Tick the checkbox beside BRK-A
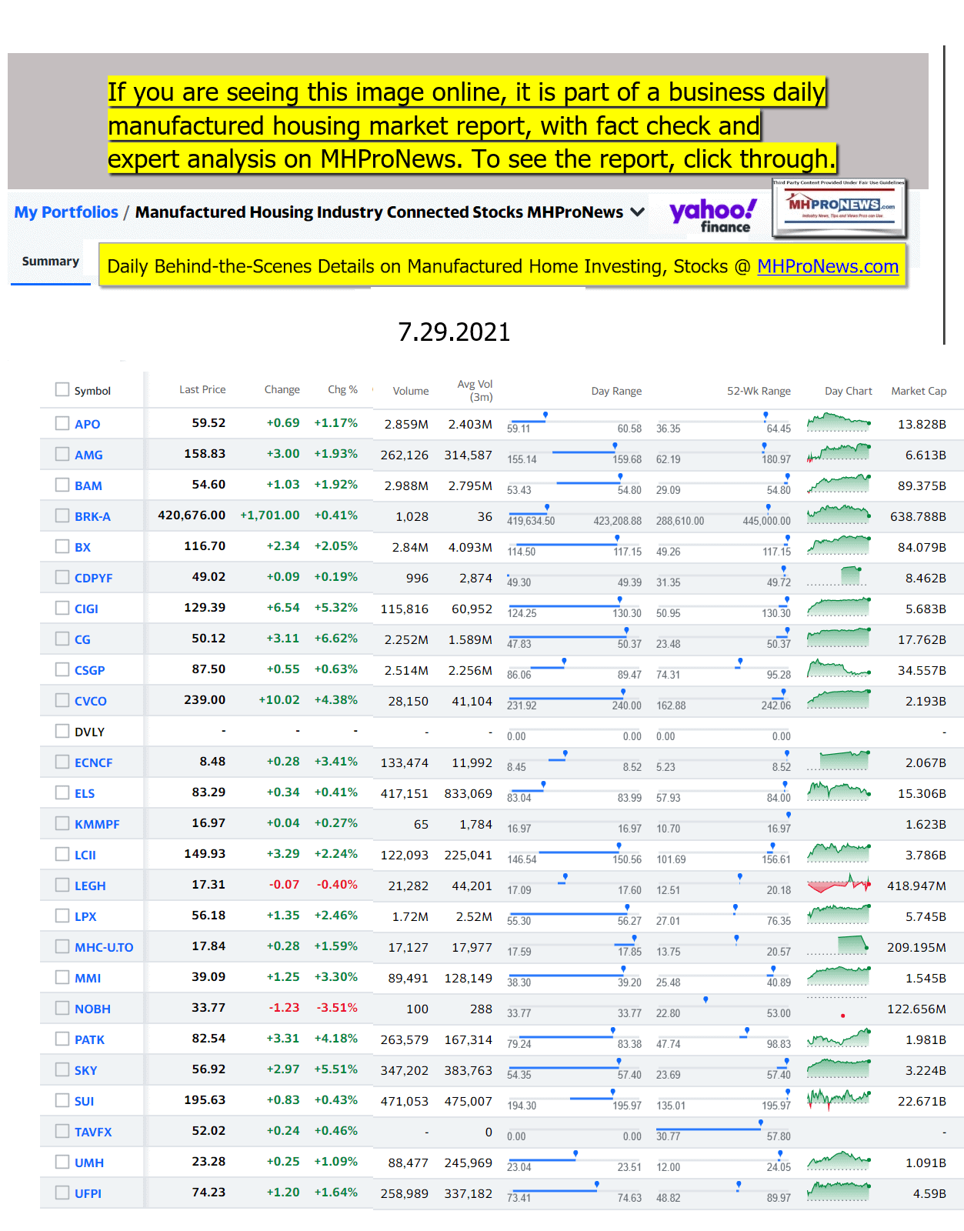Screen dimensions: 964x1231 (62, 515)
